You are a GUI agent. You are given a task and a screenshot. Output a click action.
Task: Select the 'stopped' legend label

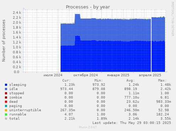[x=17, y=93]
